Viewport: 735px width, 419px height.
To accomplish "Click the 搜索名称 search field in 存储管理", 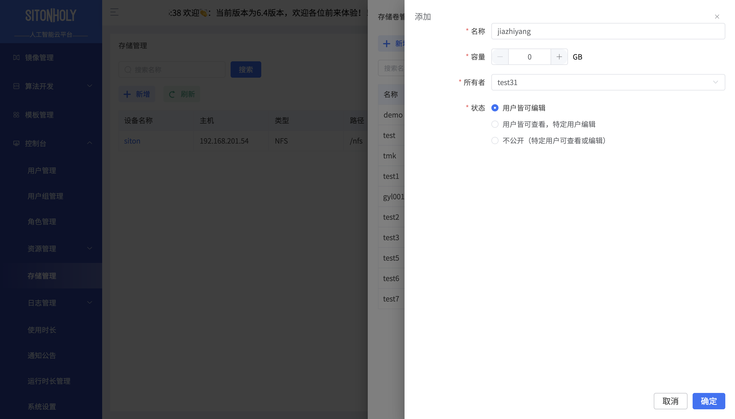I will click(x=172, y=69).
